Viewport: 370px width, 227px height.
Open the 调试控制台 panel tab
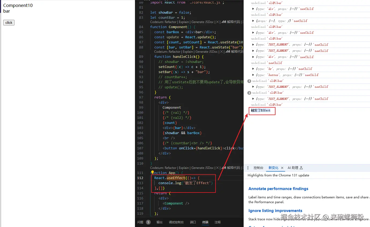pos(176,222)
